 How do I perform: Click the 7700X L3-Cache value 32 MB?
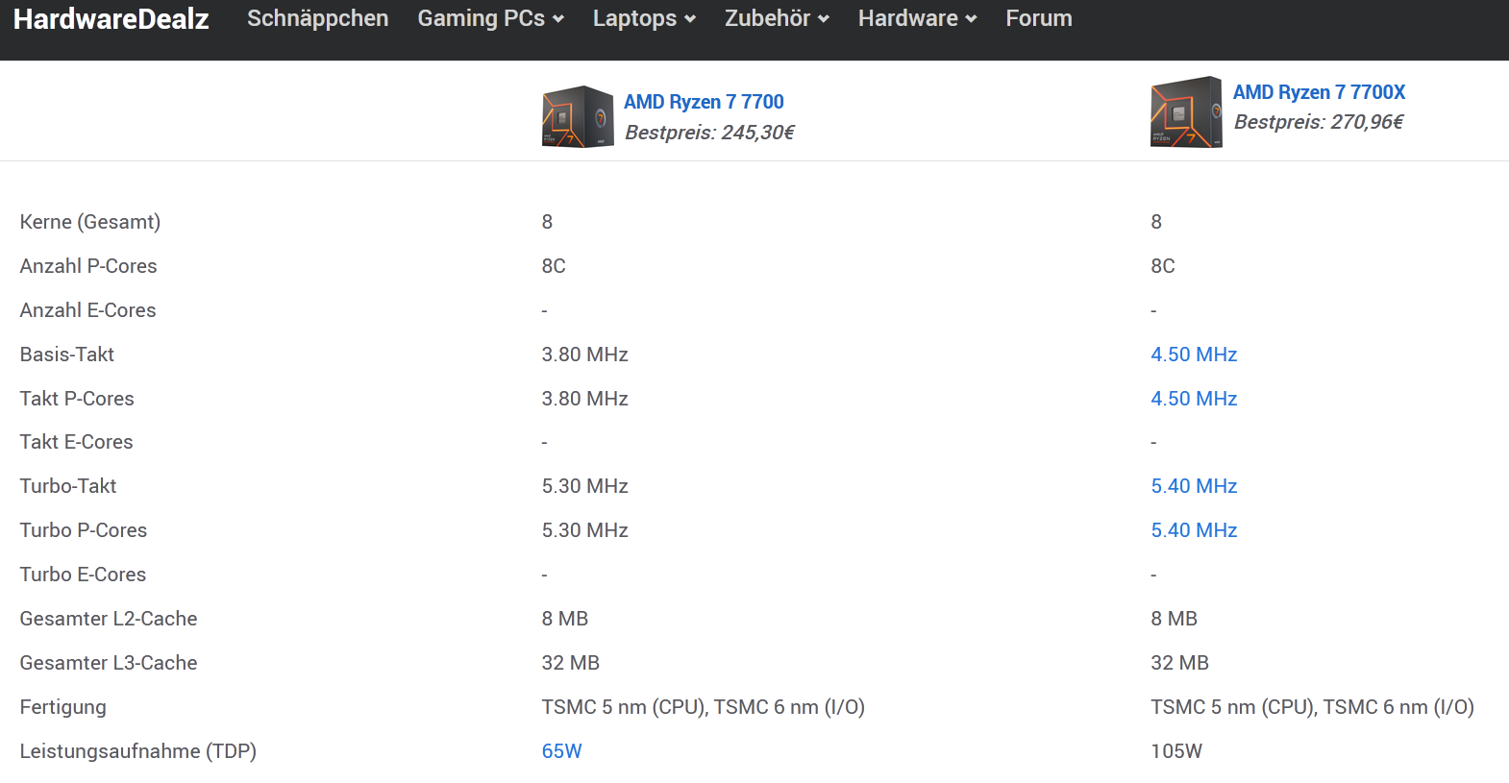[x=1179, y=663]
